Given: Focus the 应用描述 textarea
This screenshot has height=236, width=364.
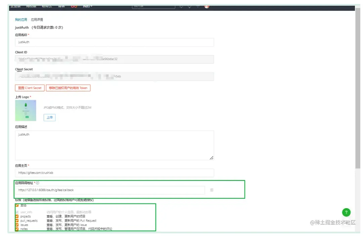Looking at the screenshot, I should click(x=115, y=145).
